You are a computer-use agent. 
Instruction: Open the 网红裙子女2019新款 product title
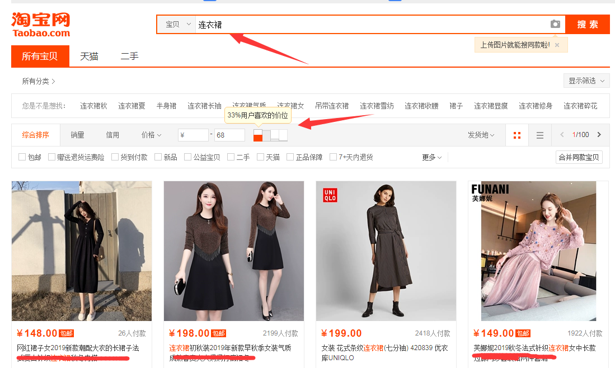point(78,352)
